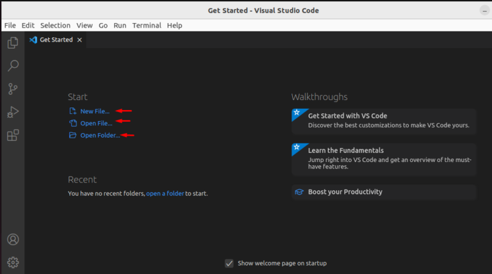Click the 'Show welcome page on startup' label

[282, 263]
